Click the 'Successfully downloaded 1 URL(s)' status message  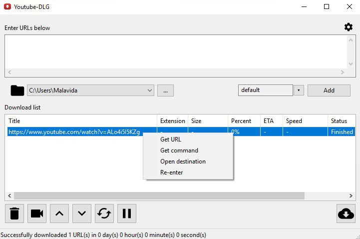pos(103,235)
